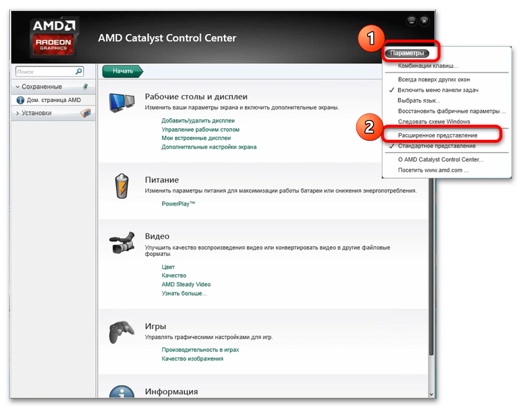Viewport: 521px width, 408px height.
Task: Collapse the Сохраненные section
Action: click(18, 87)
